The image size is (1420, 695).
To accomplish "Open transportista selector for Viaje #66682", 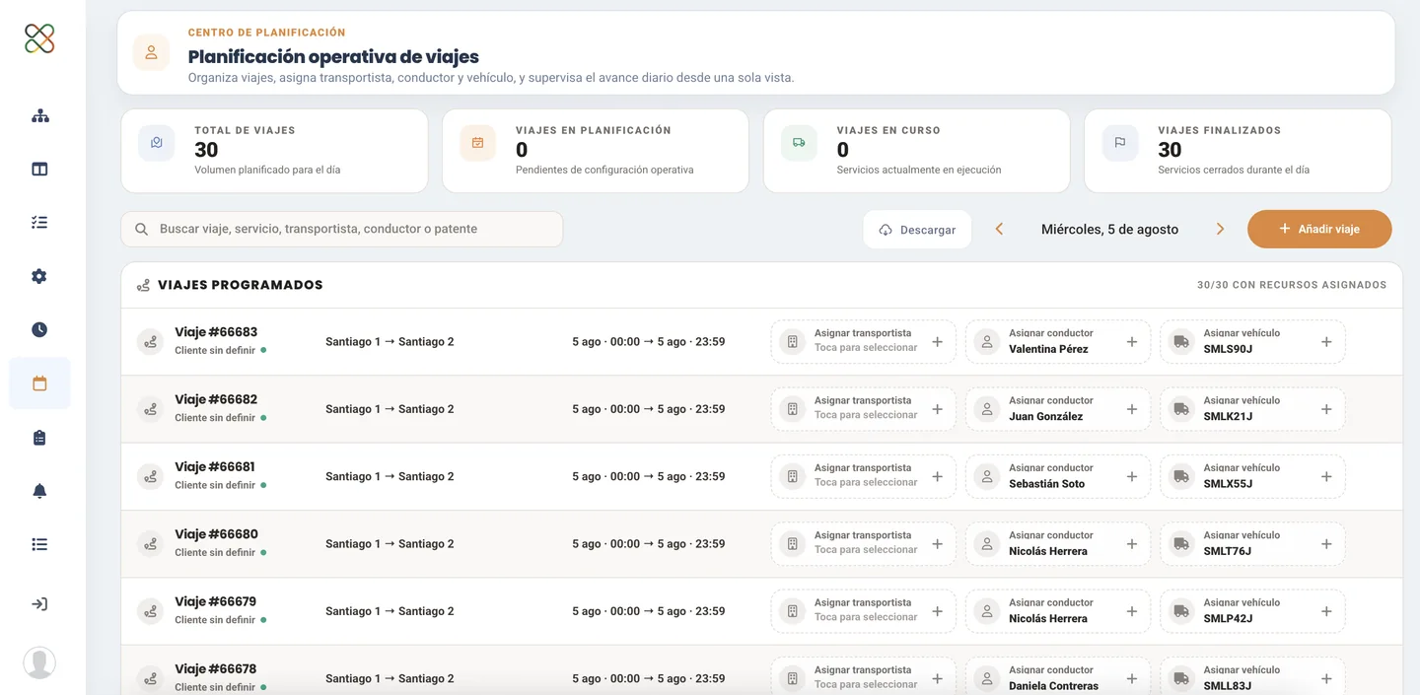I will 863,409.
